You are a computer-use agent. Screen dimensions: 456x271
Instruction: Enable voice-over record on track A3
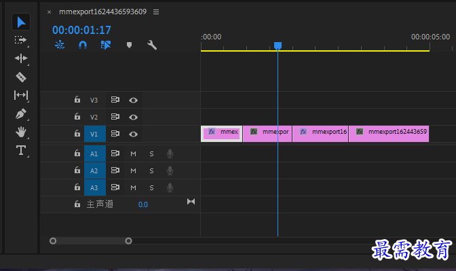(x=170, y=187)
